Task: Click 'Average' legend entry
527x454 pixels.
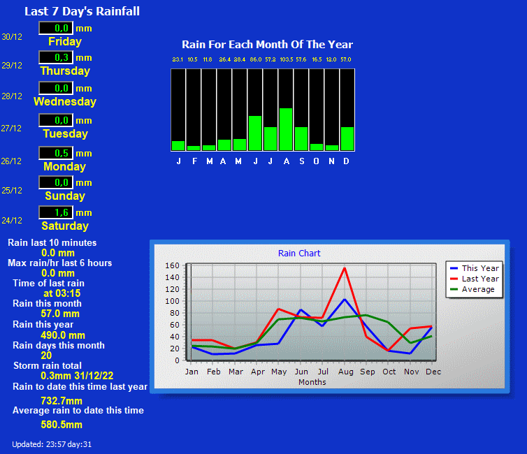Action: click(472, 289)
